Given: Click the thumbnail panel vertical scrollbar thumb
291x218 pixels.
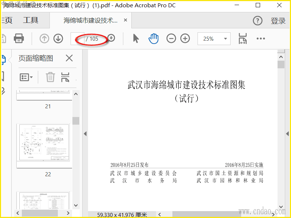Looking at the screenshot, I should point(76,121).
